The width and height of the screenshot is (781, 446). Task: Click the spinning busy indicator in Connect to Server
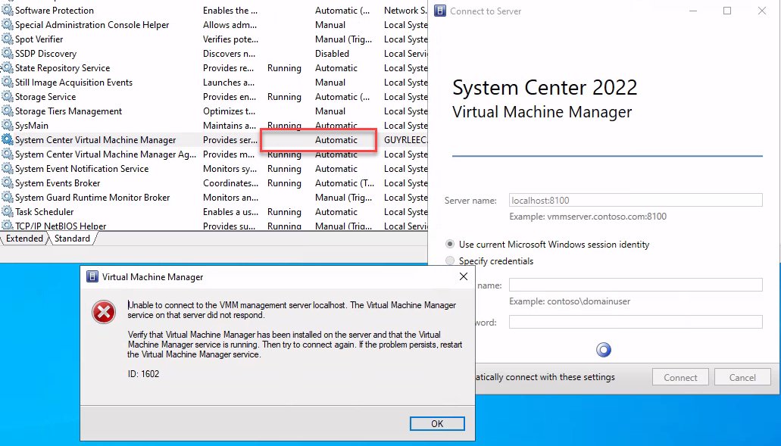(604, 350)
